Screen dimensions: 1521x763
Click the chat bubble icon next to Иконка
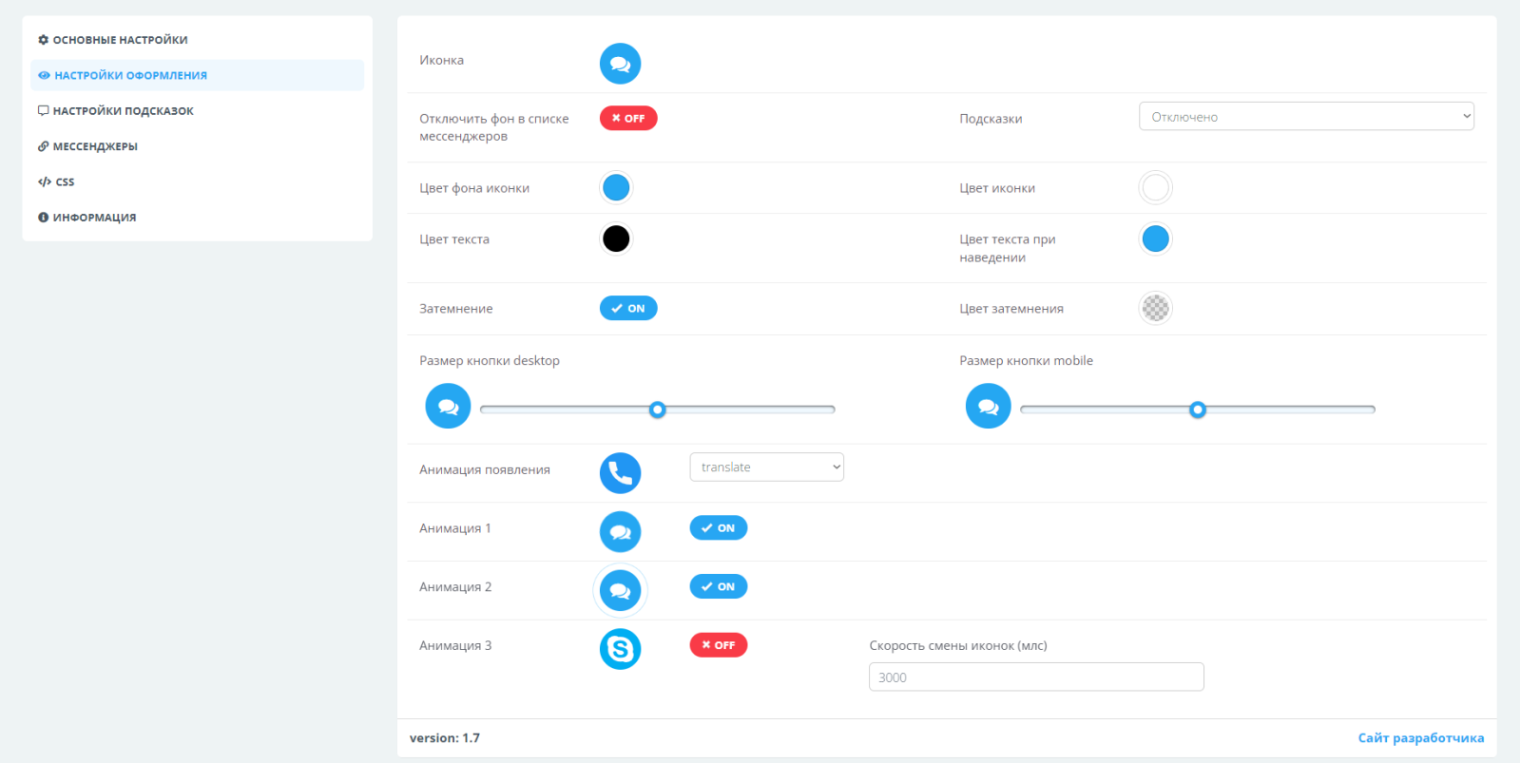click(x=620, y=64)
